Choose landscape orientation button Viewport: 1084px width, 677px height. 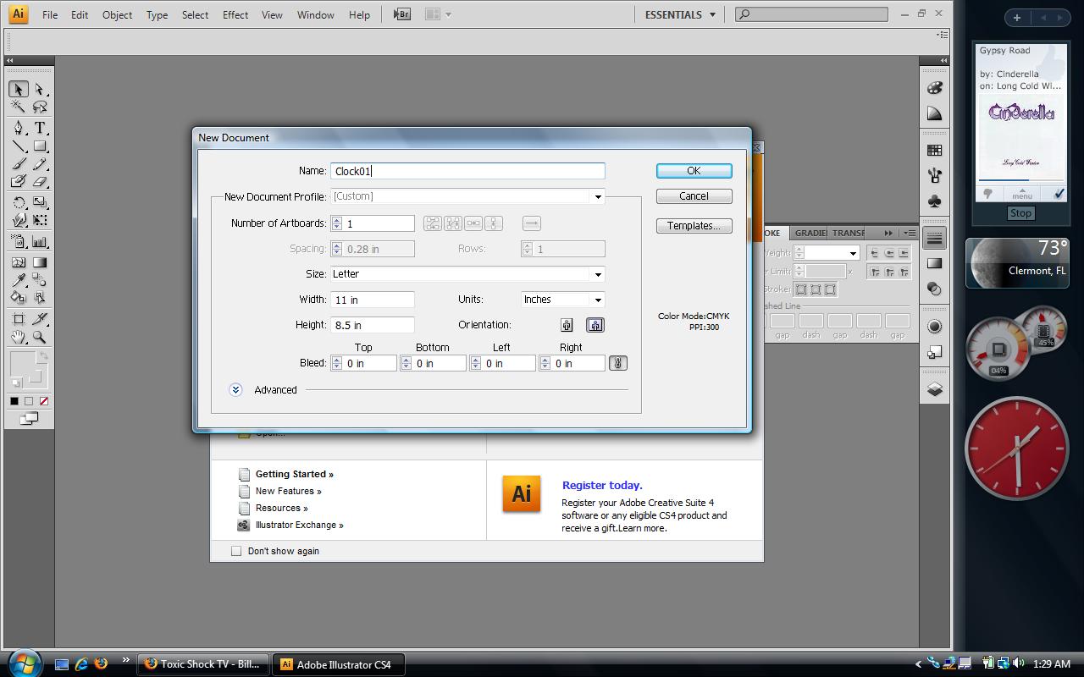pos(595,325)
